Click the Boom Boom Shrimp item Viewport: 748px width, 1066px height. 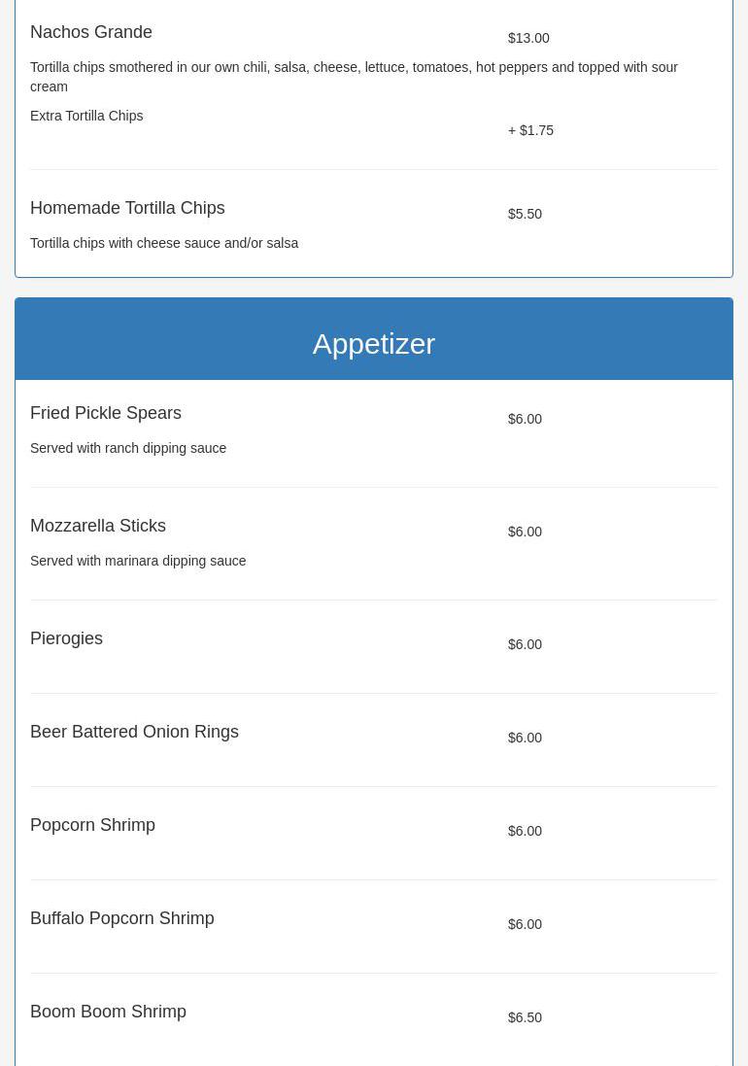pos(108,1012)
